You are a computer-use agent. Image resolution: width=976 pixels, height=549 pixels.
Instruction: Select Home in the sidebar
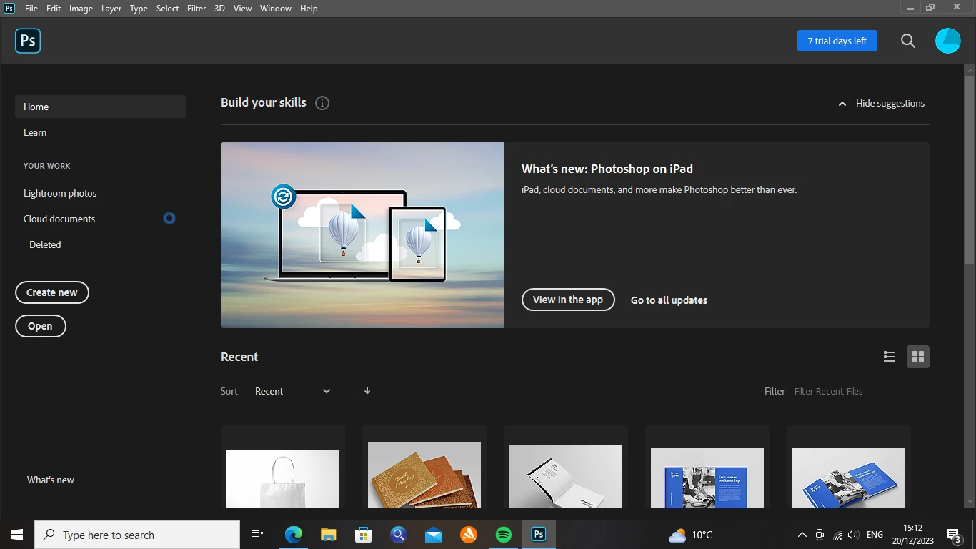101,107
